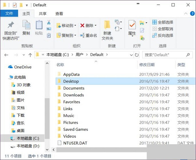Viewport: 196px width, 160px height.
Task: Click the blue Help question mark icon
Action: point(192,13)
